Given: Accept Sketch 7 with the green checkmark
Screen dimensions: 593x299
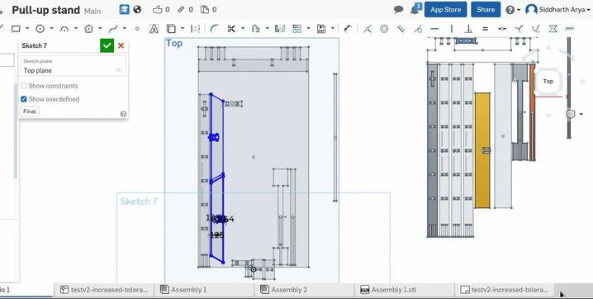Looking at the screenshot, I should pos(107,45).
